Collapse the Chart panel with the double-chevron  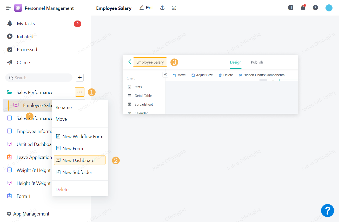pyautogui.click(x=165, y=75)
